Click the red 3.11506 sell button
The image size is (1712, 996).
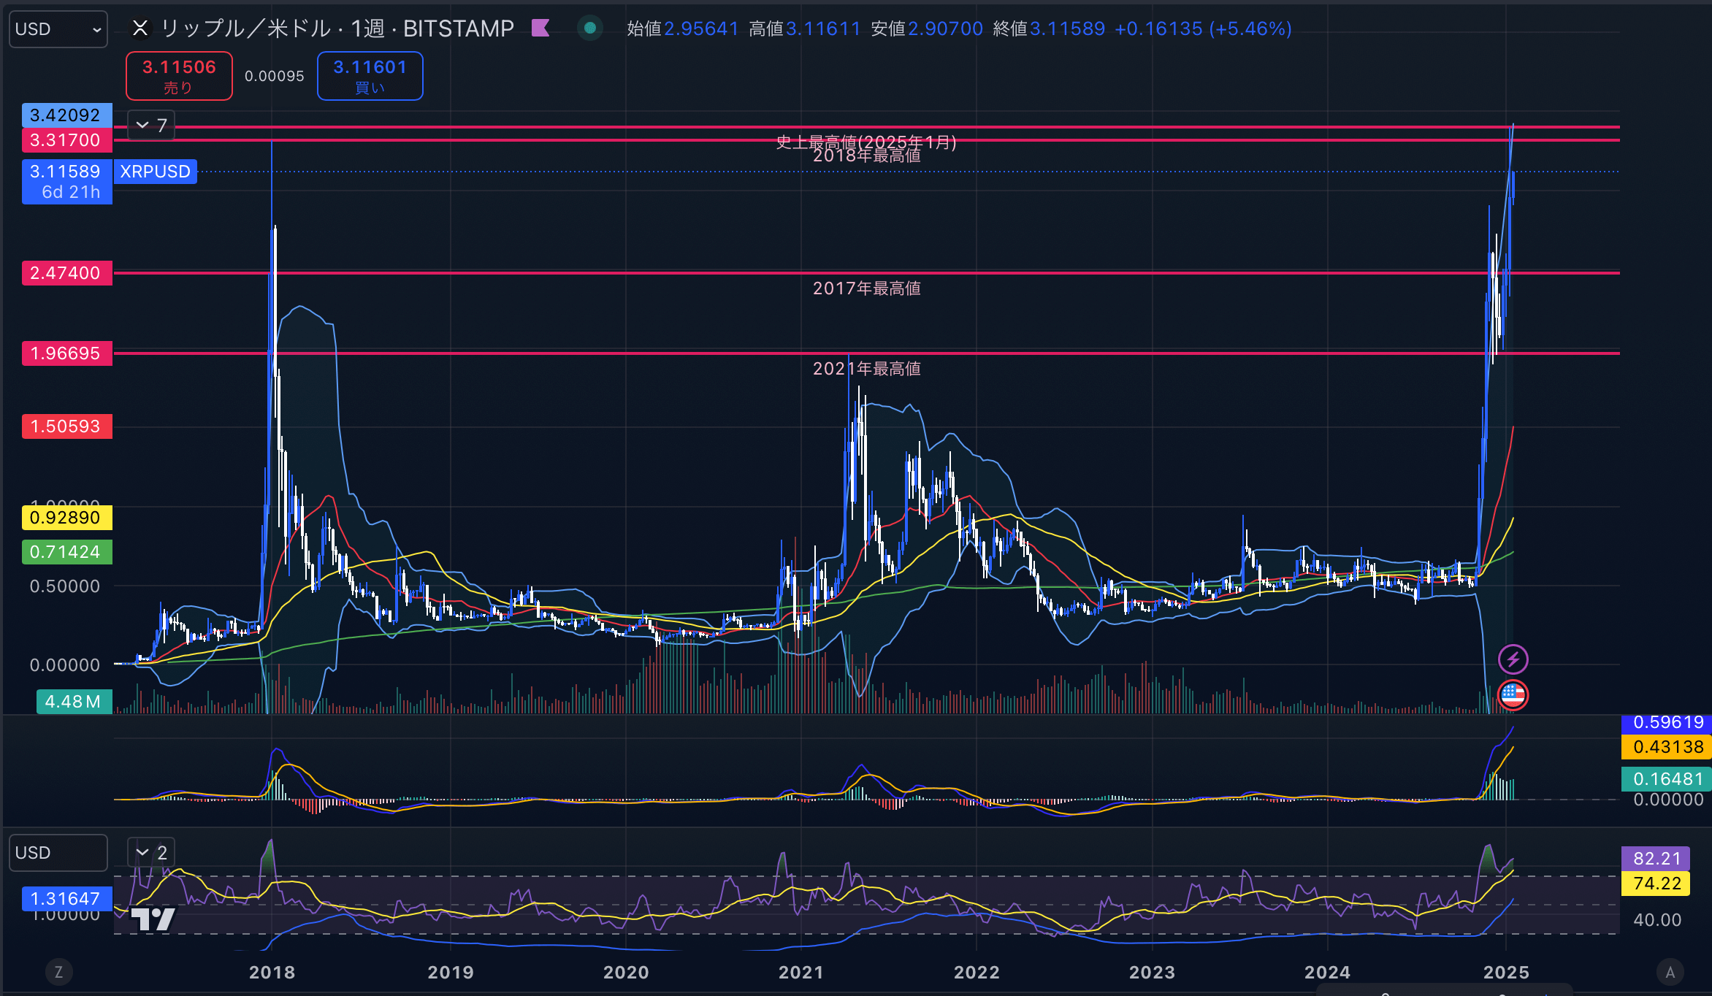179,76
